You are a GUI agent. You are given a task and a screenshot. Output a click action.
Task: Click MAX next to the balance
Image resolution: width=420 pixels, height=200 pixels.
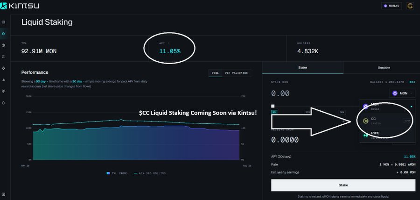(412, 82)
